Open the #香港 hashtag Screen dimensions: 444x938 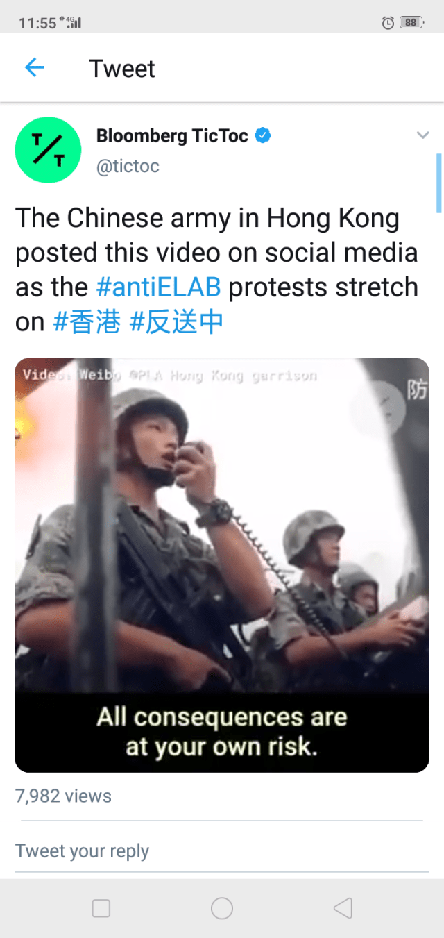click(x=87, y=323)
